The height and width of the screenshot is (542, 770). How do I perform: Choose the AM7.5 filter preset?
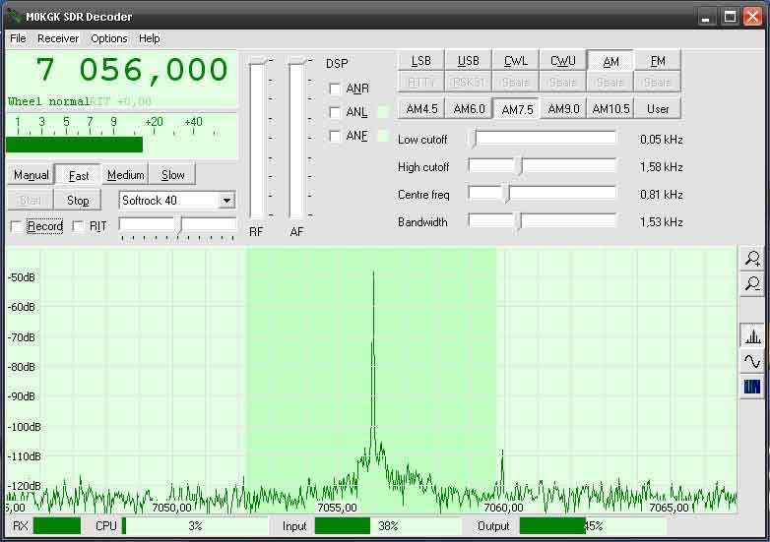517,109
